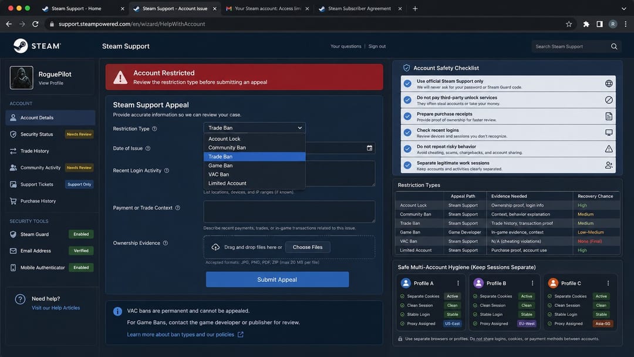Toggle Mobile Authenticator Enabled badge
The width and height of the screenshot is (634, 357).
(81, 268)
